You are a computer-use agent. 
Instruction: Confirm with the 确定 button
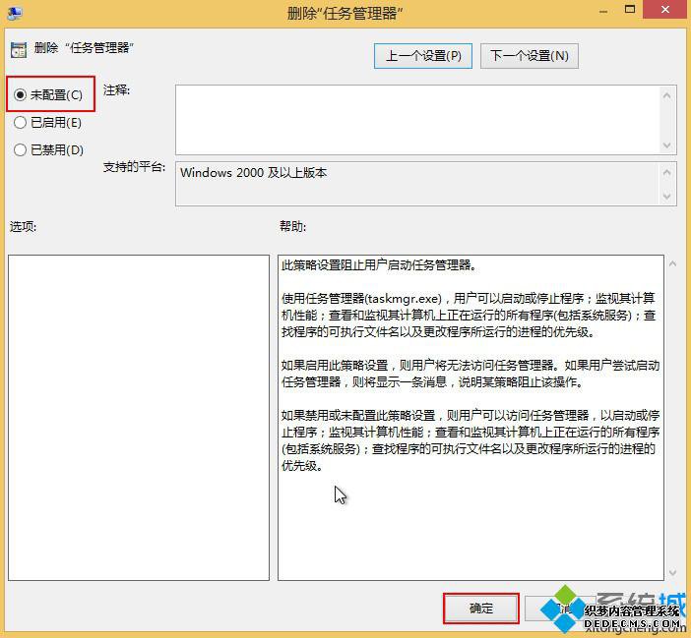coord(480,609)
